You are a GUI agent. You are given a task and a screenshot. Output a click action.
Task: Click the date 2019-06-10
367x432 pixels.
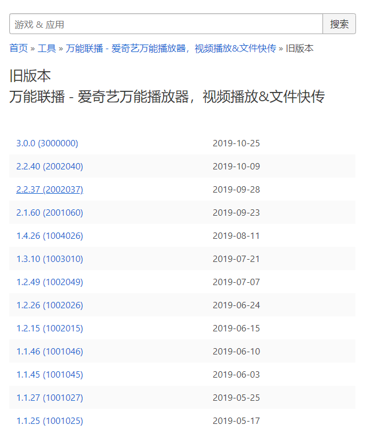click(236, 352)
